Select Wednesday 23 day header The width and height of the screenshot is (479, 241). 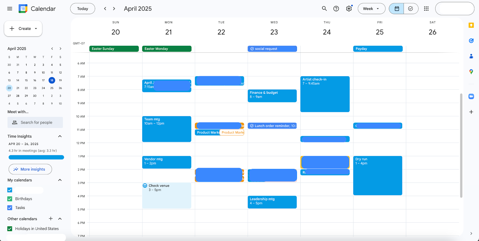pyautogui.click(x=274, y=32)
